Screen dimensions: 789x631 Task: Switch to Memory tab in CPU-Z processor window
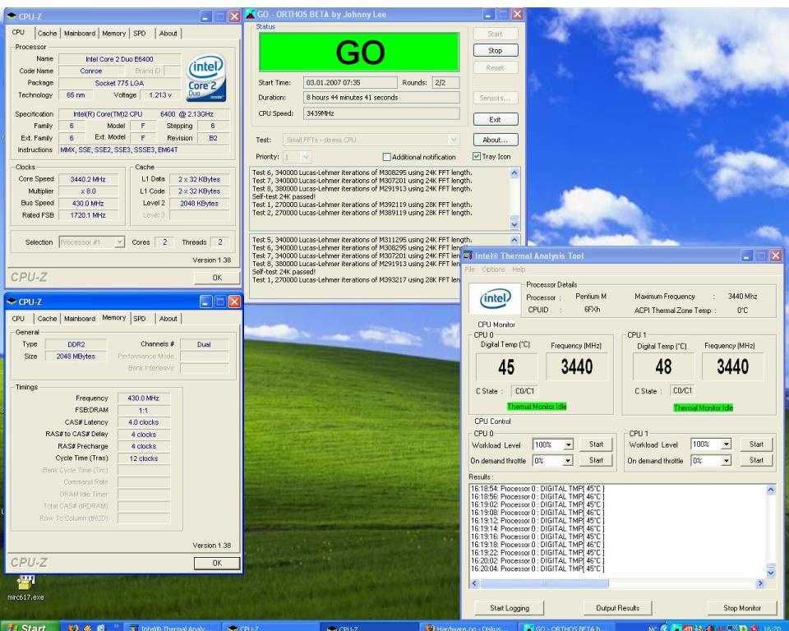pos(113,33)
